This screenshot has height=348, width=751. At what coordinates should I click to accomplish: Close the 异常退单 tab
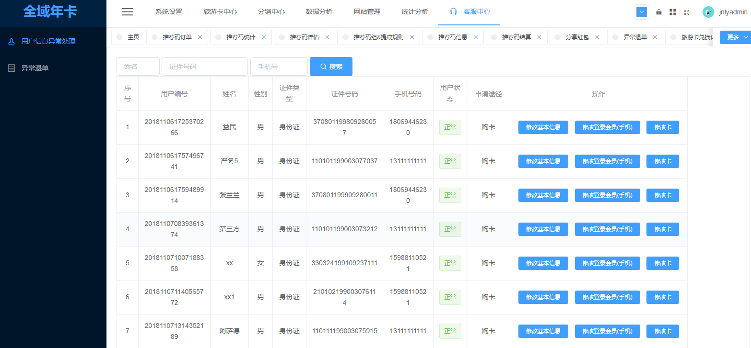(x=655, y=37)
